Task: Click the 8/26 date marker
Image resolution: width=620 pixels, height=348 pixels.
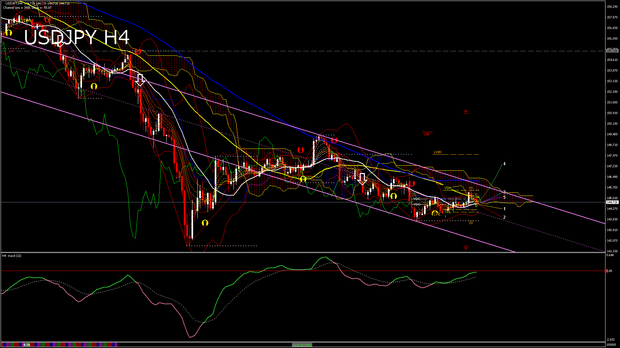Action: click(27, 345)
